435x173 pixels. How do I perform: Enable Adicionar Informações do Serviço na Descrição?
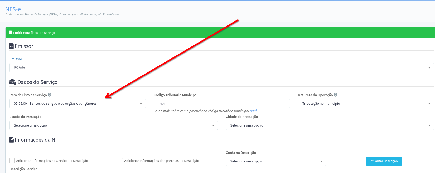[x=12, y=161]
